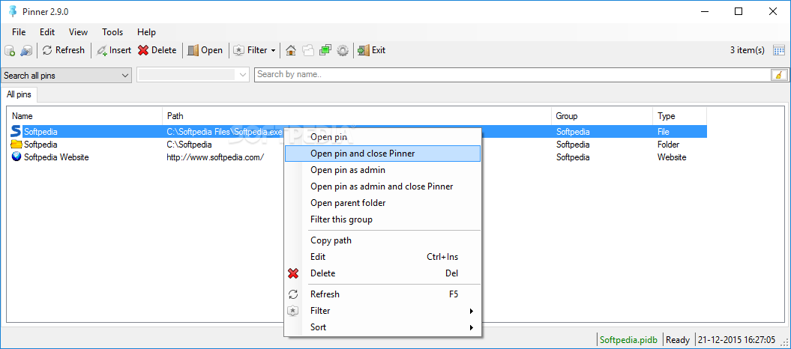Screen dimensions: 791x349
Task: Expand the 'Filter' submenu in context menu
Action: pyautogui.click(x=382, y=311)
